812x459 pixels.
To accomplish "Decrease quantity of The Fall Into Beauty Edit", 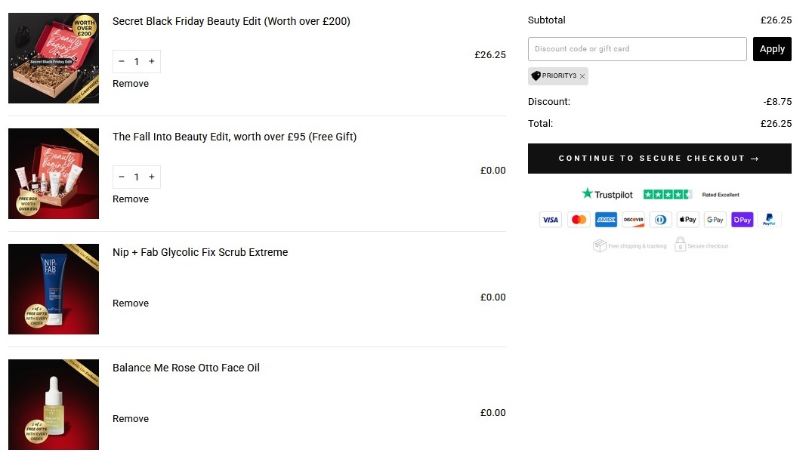I will tap(121, 177).
